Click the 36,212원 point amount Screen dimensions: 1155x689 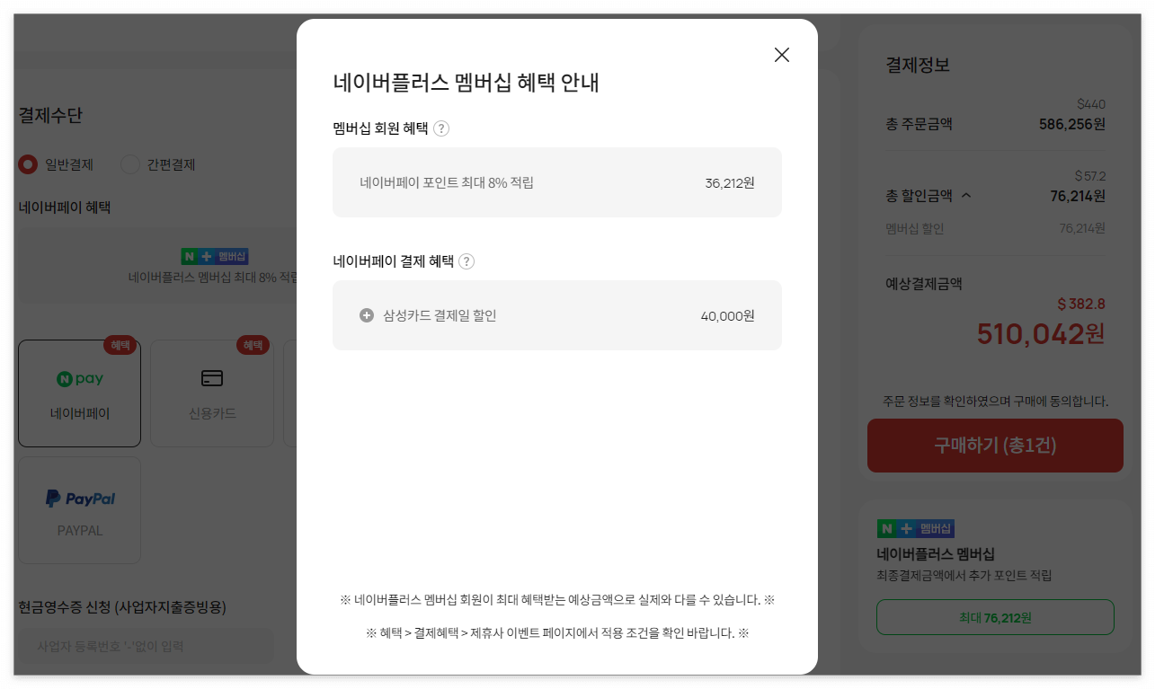point(730,183)
